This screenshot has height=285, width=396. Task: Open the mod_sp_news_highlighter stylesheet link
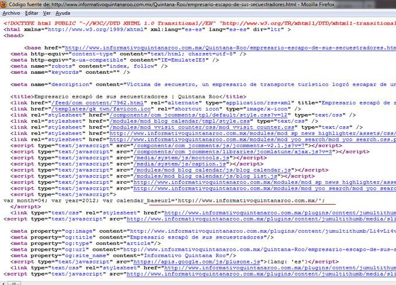click(253, 133)
